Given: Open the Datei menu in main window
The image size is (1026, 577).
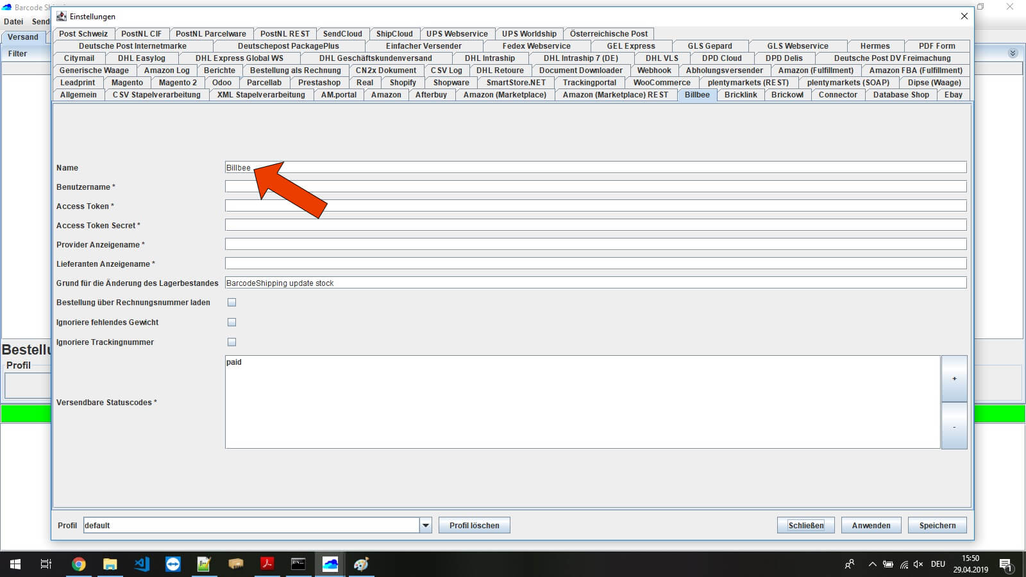Looking at the screenshot, I should click(x=13, y=21).
